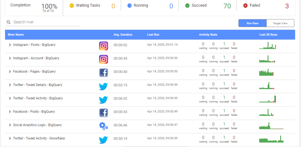
Task: Click the Twitter bird in Tweet Activity - BigQuery row
Action: [103, 100]
